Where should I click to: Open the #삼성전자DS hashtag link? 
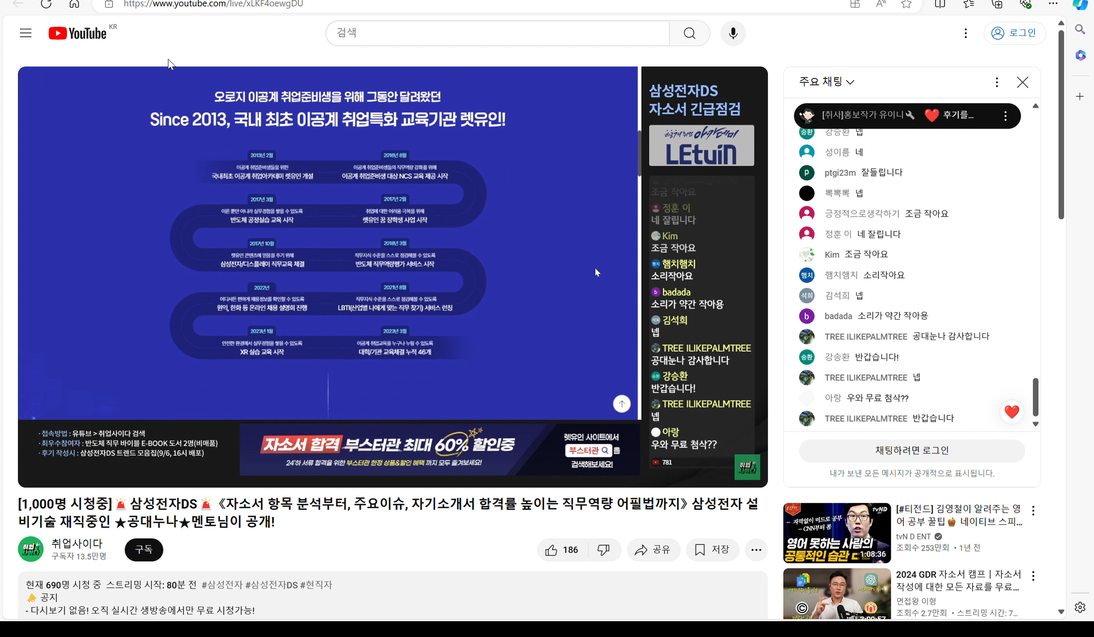point(271,585)
